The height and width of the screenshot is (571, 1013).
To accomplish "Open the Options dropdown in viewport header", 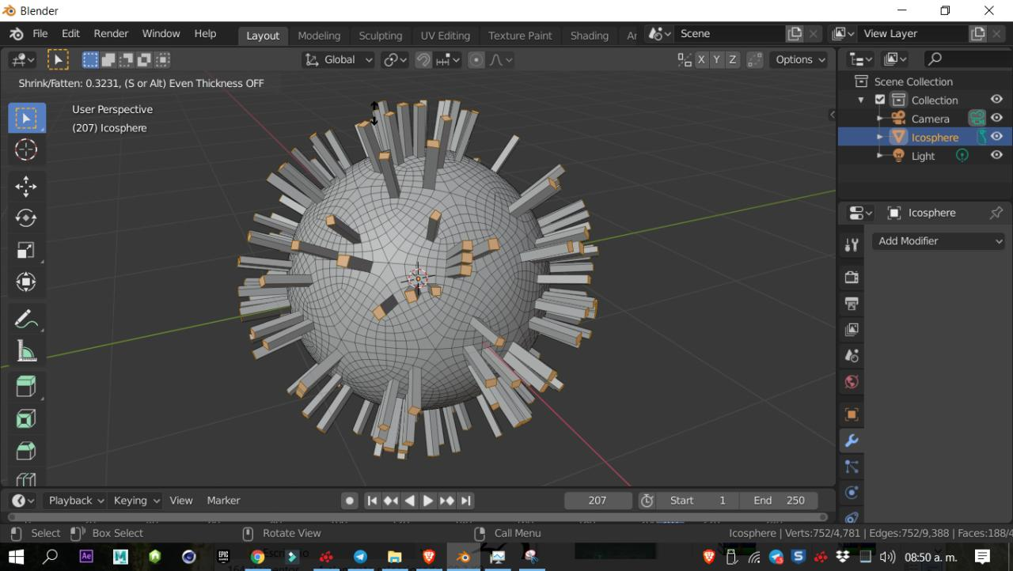I will coord(799,59).
